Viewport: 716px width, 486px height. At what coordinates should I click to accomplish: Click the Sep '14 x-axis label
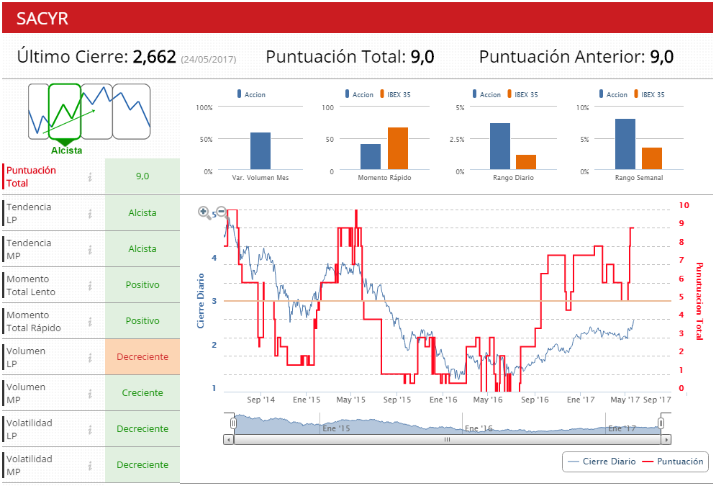(x=260, y=400)
